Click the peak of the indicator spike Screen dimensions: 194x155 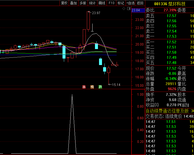(72, 95)
